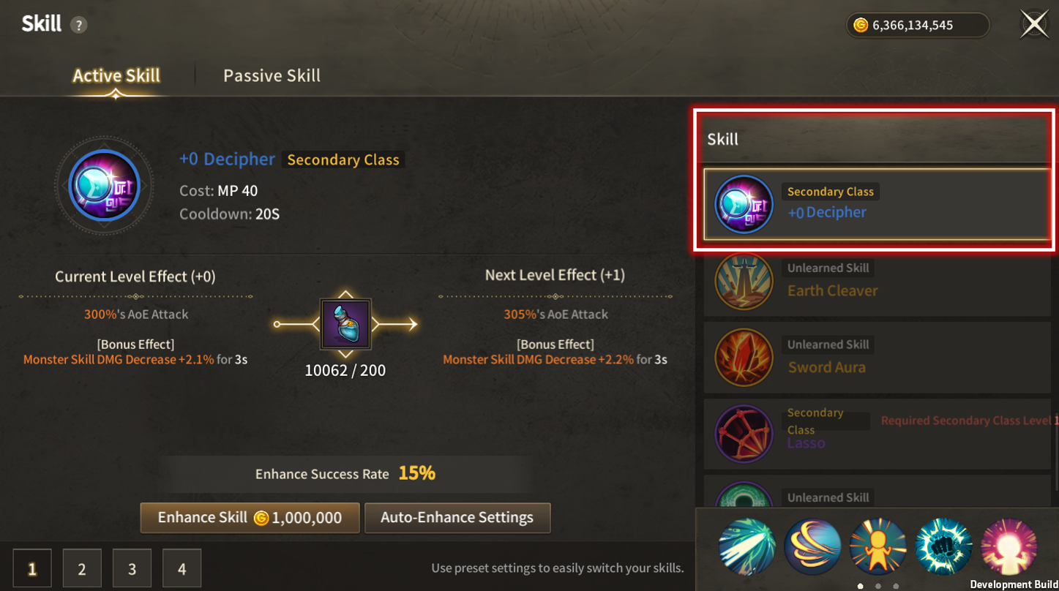
Task: Switch to skill preset 4
Action: 182,568
